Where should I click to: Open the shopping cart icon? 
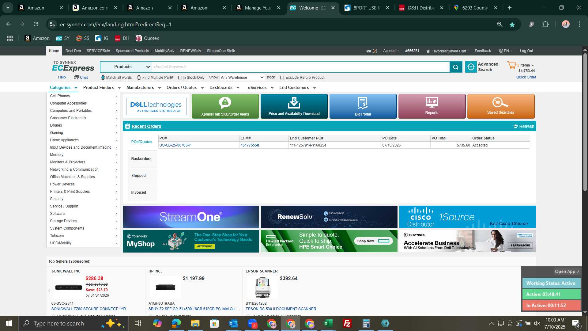tap(511, 65)
